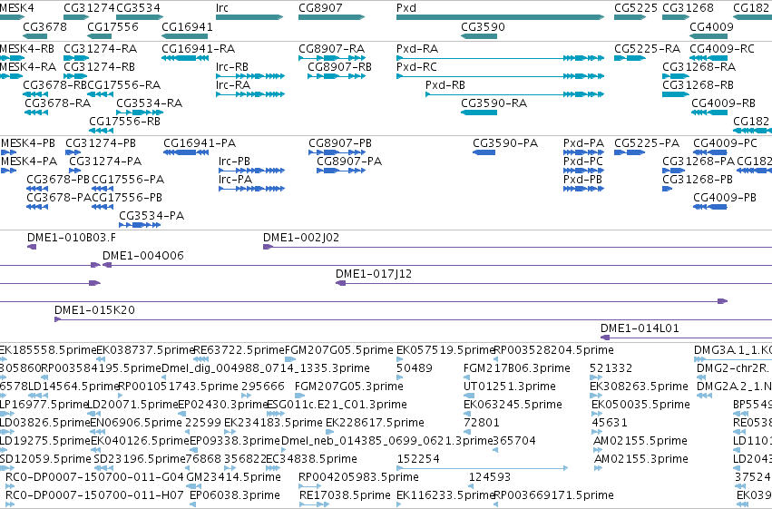
Task: Select EST EK063245.5prime
Action: point(513,405)
